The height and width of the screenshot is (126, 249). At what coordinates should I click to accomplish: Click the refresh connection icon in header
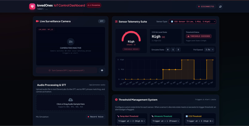[220, 6]
